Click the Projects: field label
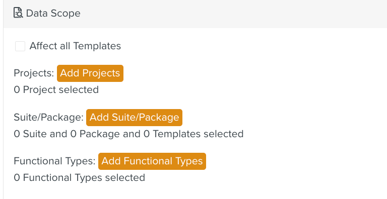This screenshot has height=199, width=387. [x=34, y=73]
